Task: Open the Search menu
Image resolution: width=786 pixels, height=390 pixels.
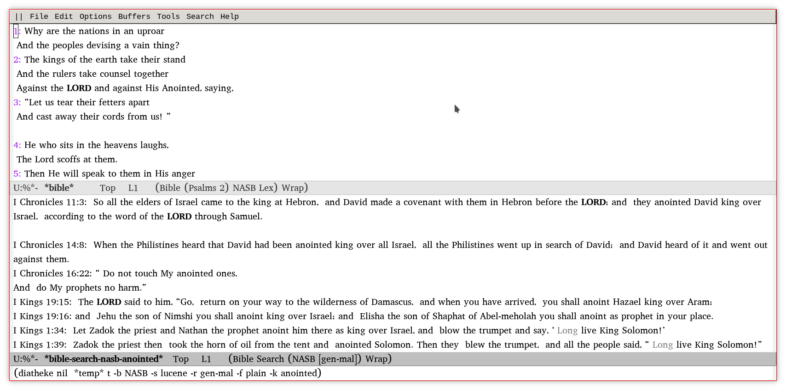Action: click(x=200, y=17)
